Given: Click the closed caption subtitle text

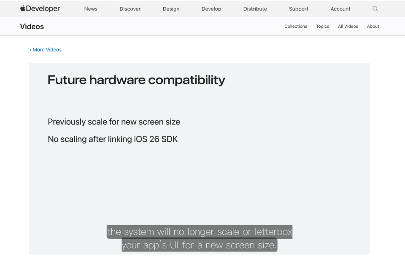Looking at the screenshot, I should [200, 238].
